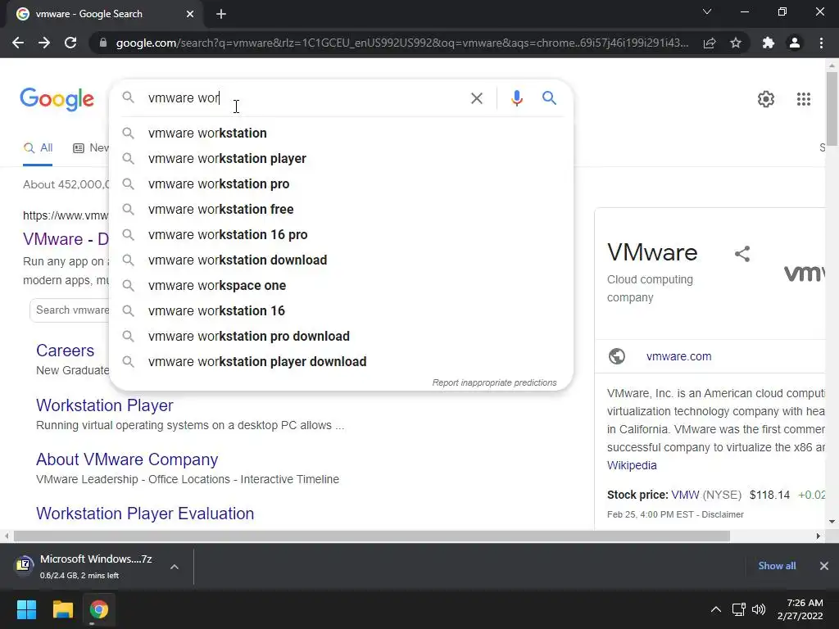Share this page from the address bar
839x629 pixels.
710,43
